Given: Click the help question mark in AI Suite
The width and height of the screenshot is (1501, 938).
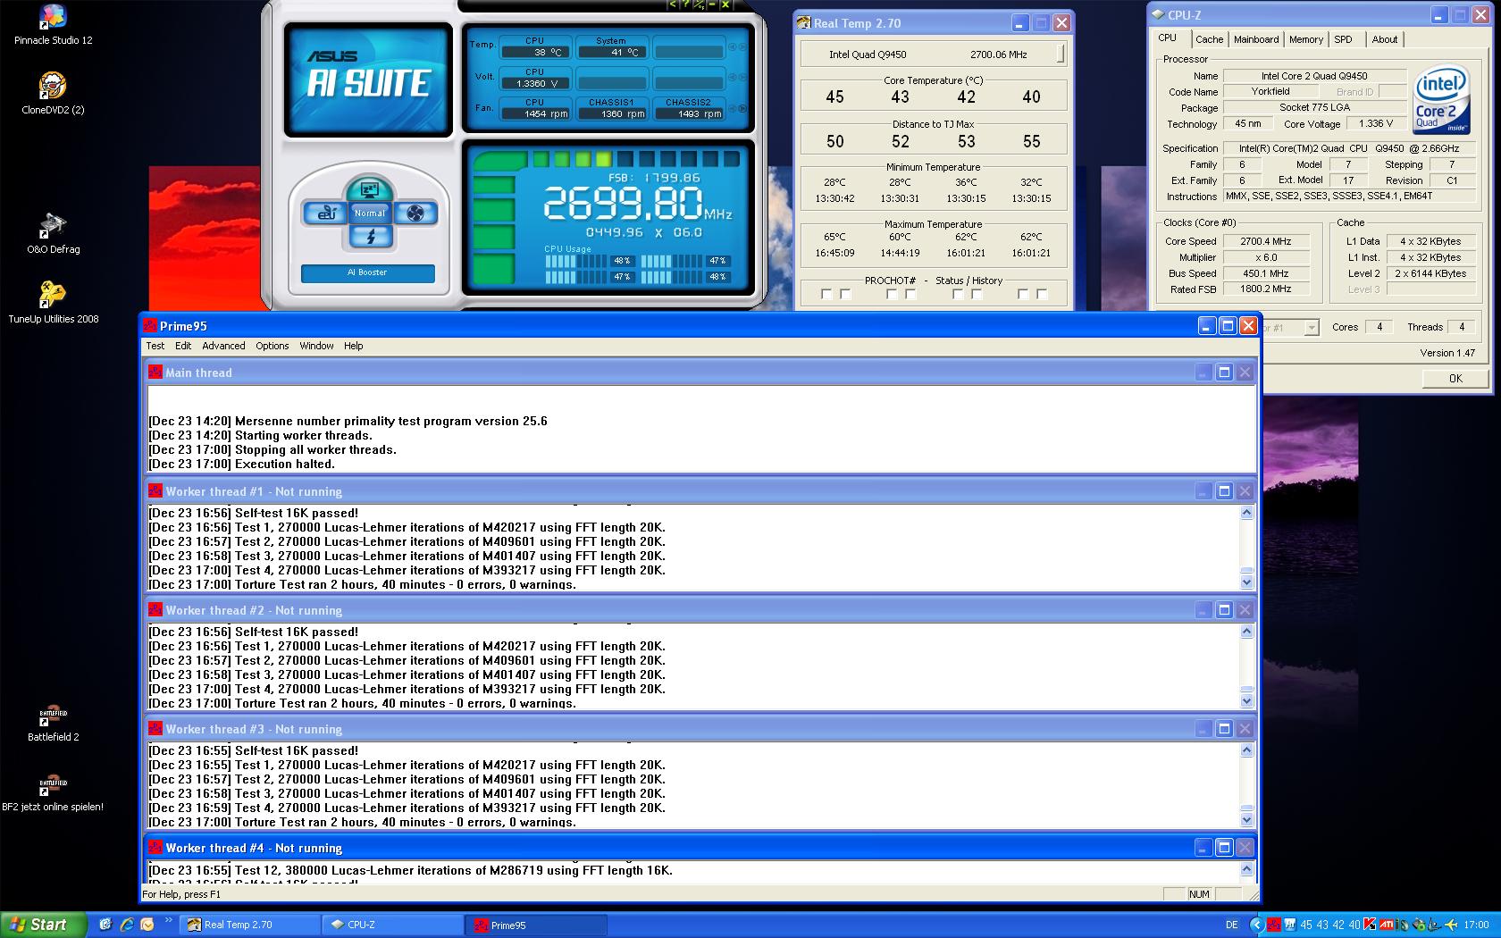Looking at the screenshot, I should [x=686, y=4].
